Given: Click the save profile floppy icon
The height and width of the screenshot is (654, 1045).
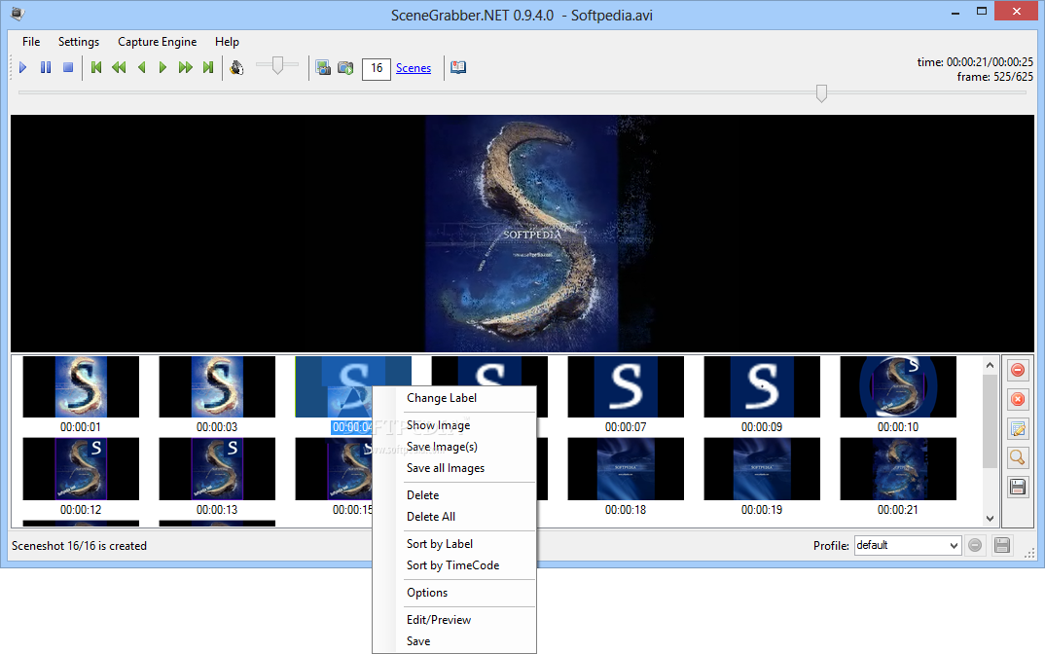Looking at the screenshot, I should point(1001,545).
